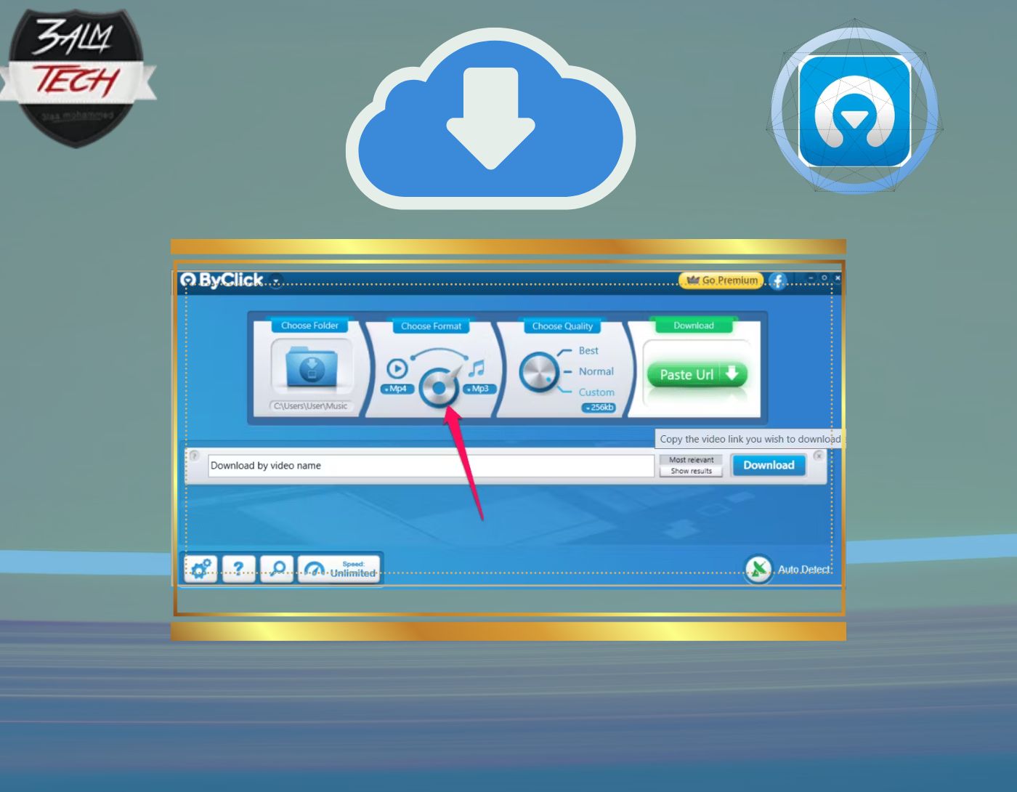
Task: Click the folder path C:\Users\User\Music
Action: pos(311,406)
